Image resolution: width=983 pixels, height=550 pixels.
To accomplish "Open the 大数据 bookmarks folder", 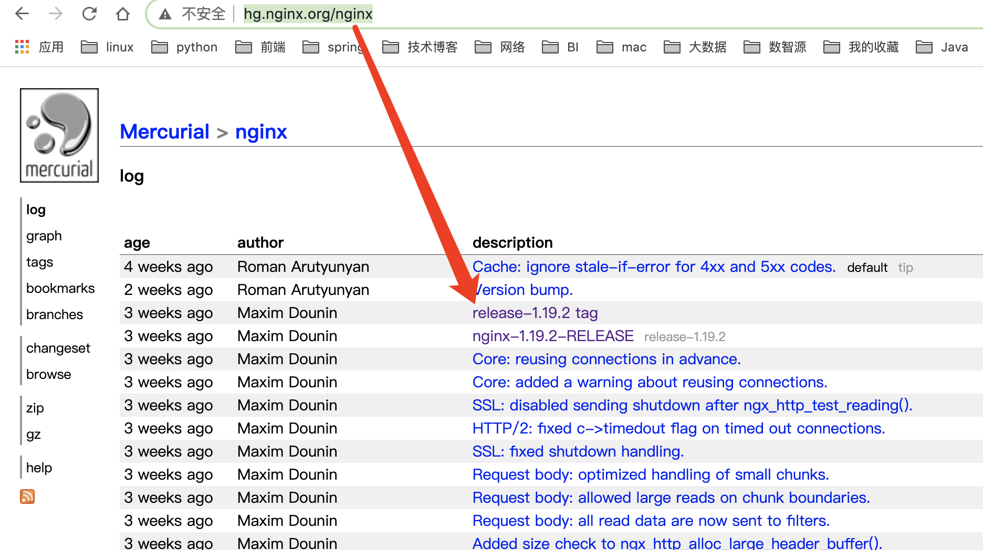I will click(695, 47).
